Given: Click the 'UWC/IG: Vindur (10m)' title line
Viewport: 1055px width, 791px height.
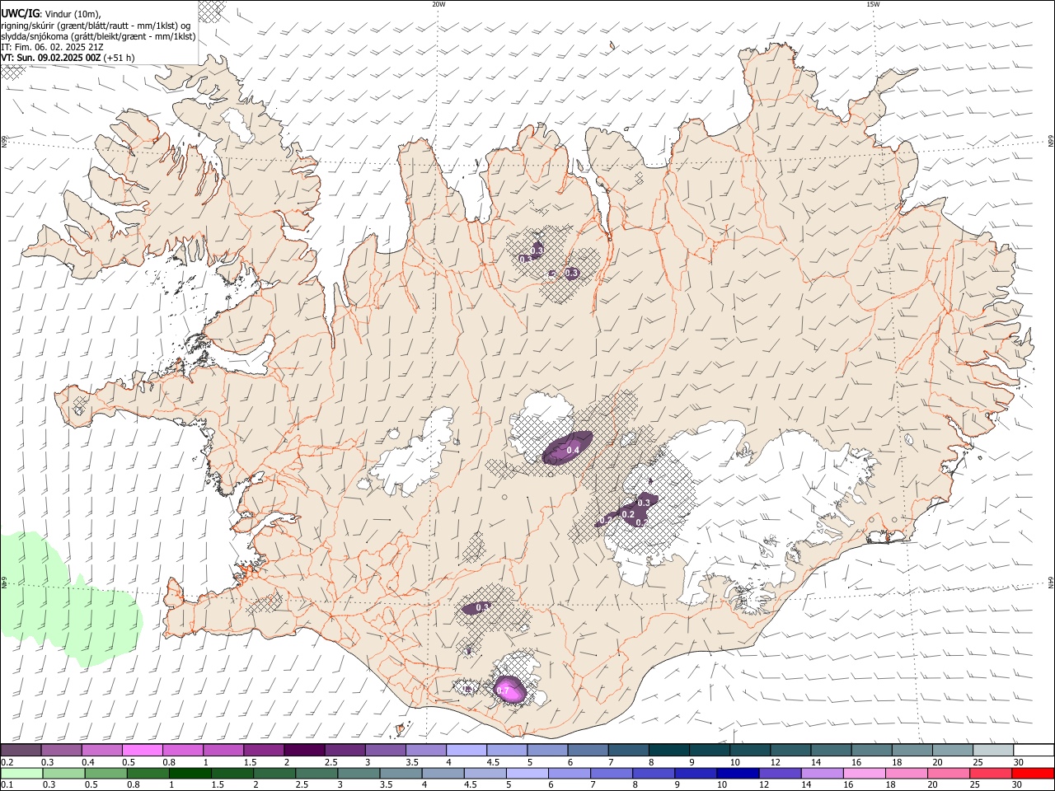Looking at the screenshot, I should (x=51, y=14).
